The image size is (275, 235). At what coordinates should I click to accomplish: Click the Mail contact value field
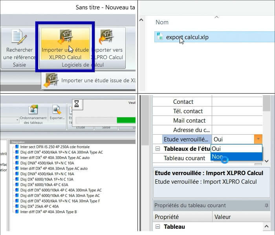pyautogui.click(x=237, y=121)
